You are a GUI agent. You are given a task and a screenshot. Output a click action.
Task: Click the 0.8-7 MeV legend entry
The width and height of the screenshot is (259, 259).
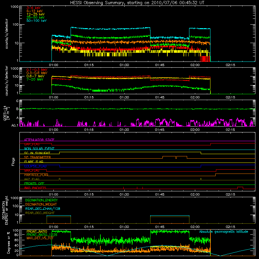pyautogui.click(x=35, y=76)
